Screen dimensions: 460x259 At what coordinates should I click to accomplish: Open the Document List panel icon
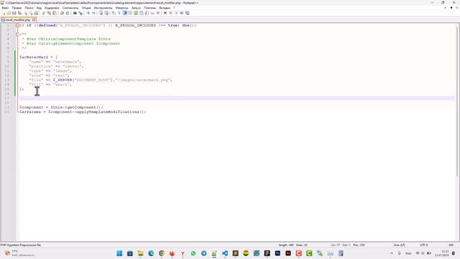(142, 13)
